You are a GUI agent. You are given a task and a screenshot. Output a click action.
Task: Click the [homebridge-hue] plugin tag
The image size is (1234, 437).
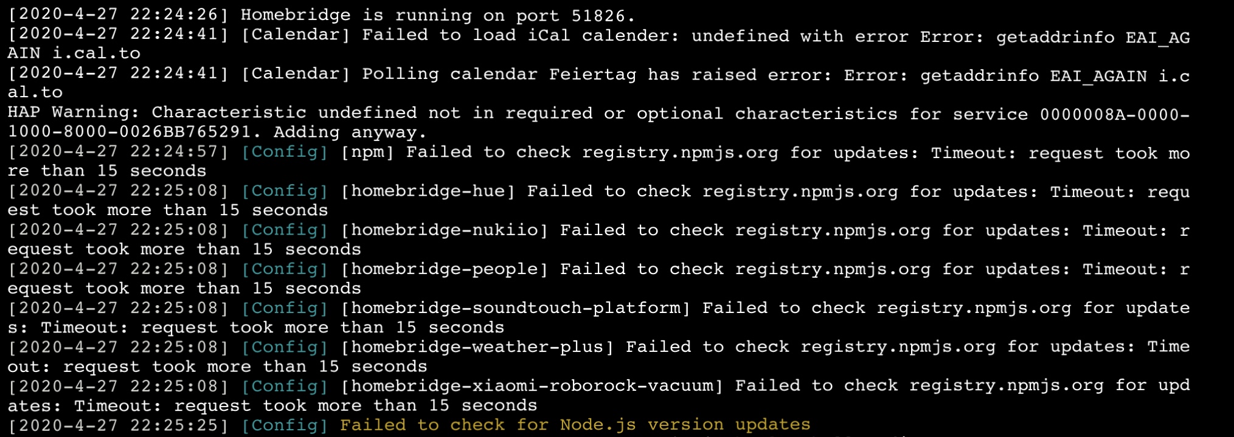click(428, 191)
